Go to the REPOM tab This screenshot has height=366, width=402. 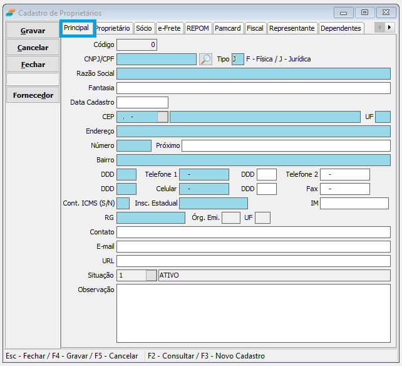(198, 28)
